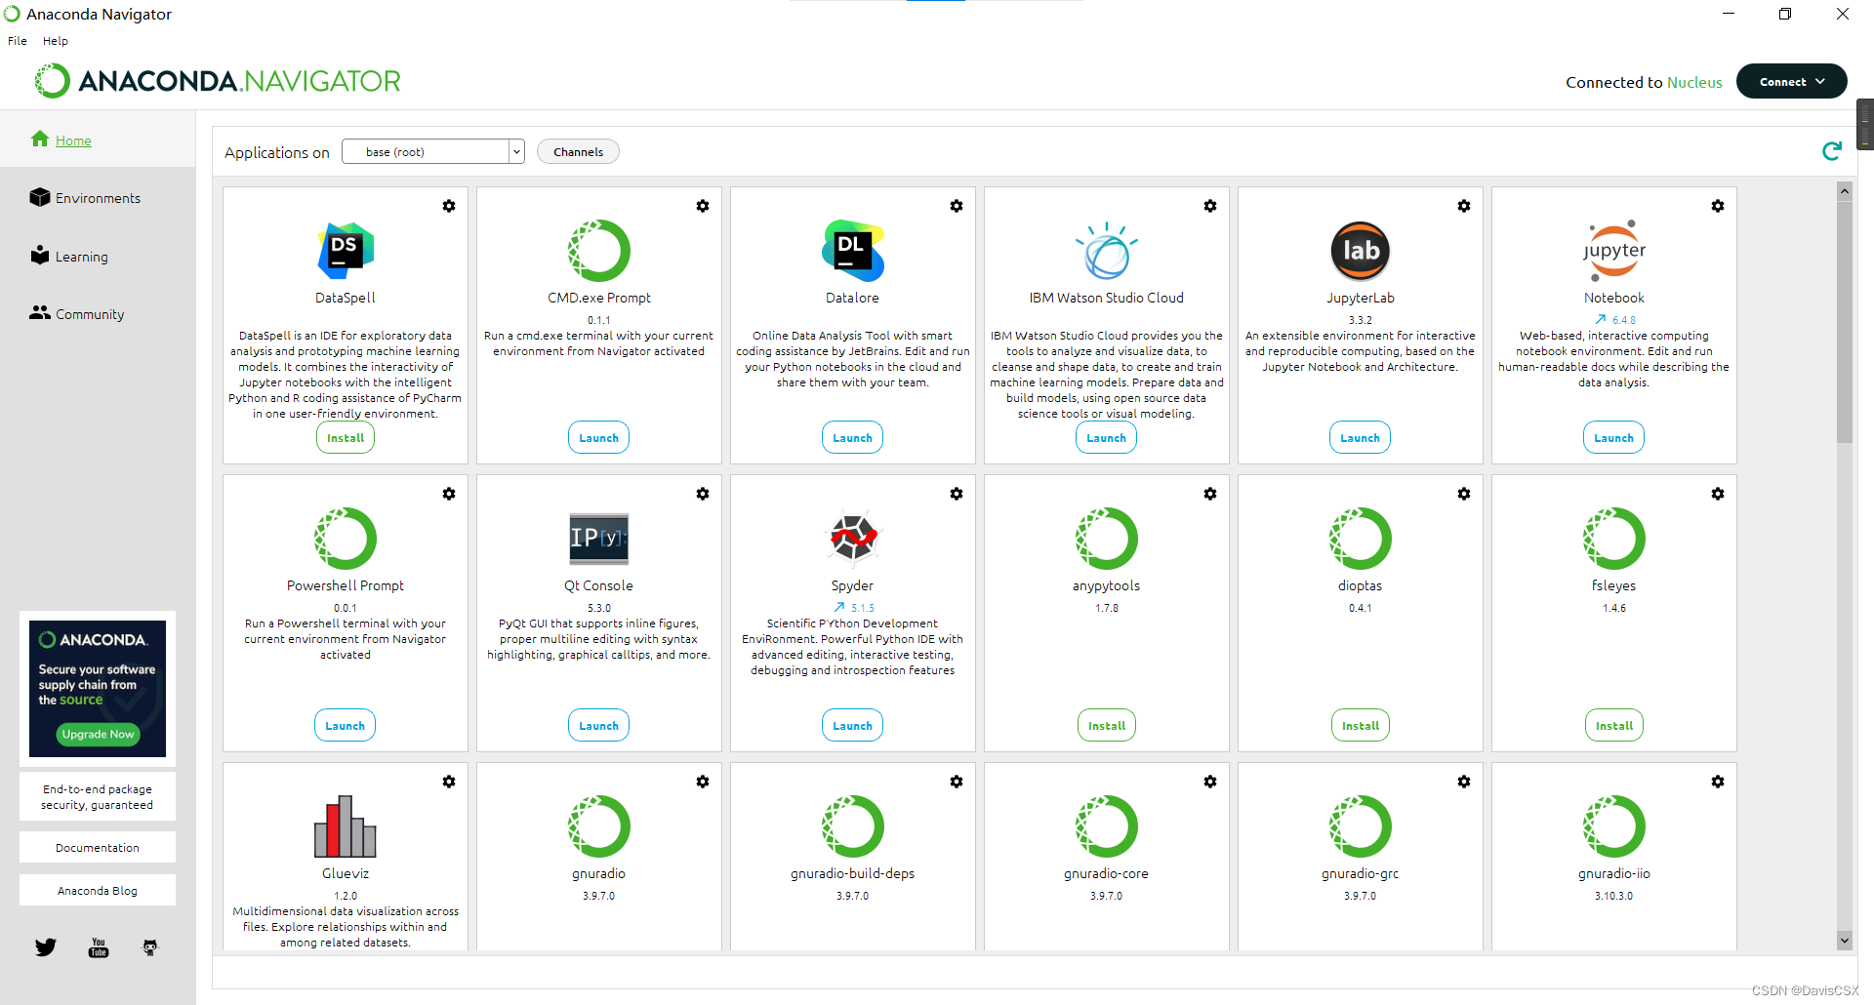1874x1005 pixels.
Task: Open gnuradio-core card settings gear
Action: (1210, 782)
